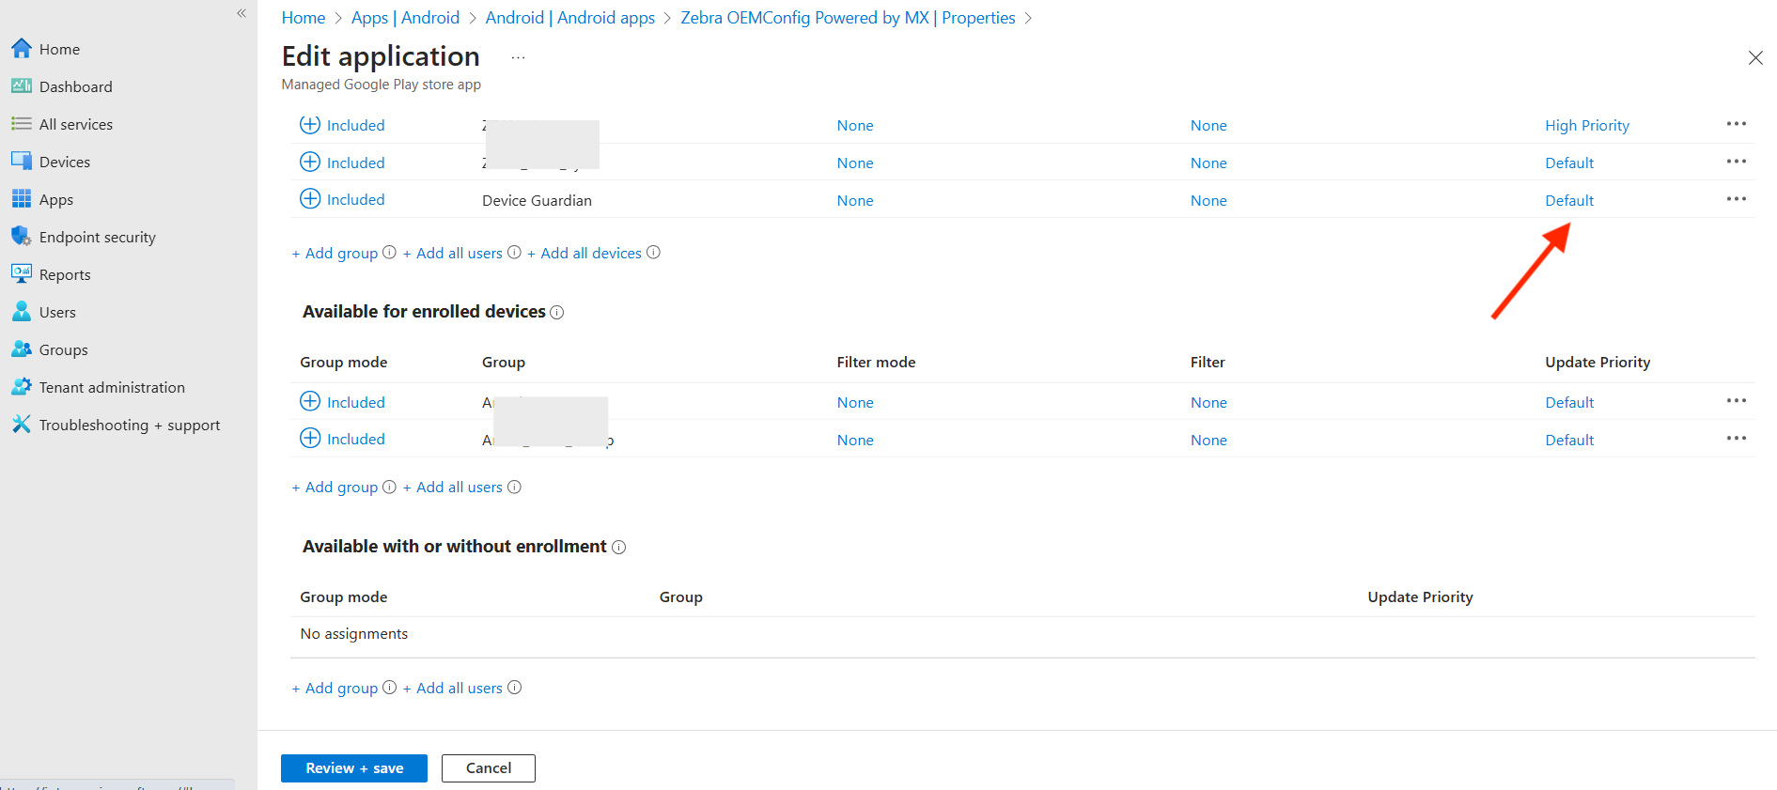
Task: Click info icon beside Available for enrolled devices
Action: pyautogui.click(x=557, y=313)
